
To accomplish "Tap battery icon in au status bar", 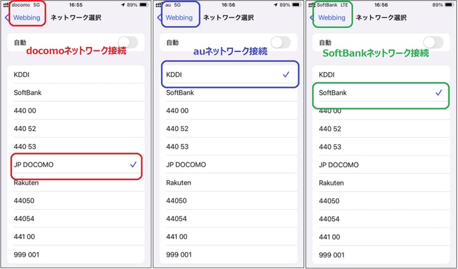I will click(296, 5).
